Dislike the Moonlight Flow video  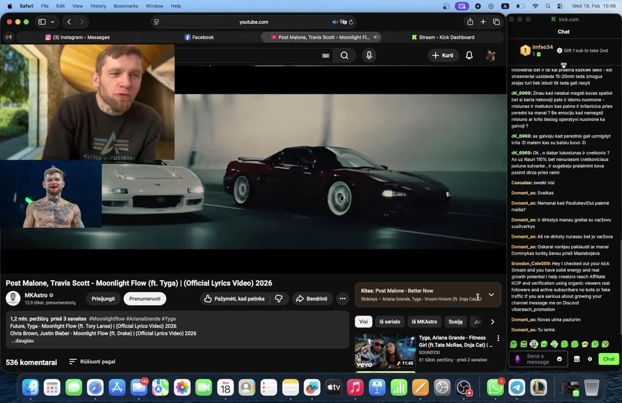pos(279,298)
